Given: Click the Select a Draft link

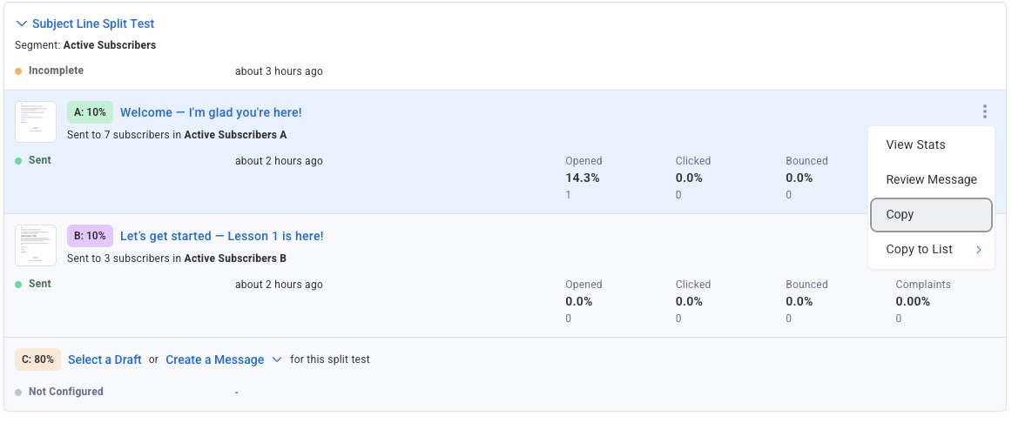Looking at the screenshot, I should pos(105,359).
